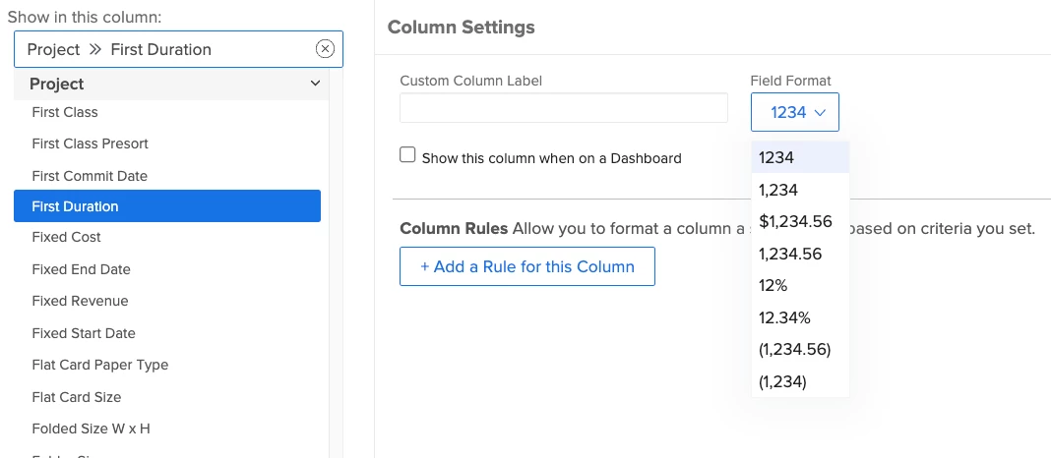The image size is (1051, 458).
Task: Click Add a Rule for this Column
Action: [526, 266]
